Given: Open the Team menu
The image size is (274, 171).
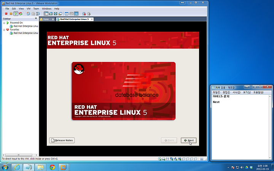Looking at the screenshot, I should pyautogui.click(x=36, y=8).
